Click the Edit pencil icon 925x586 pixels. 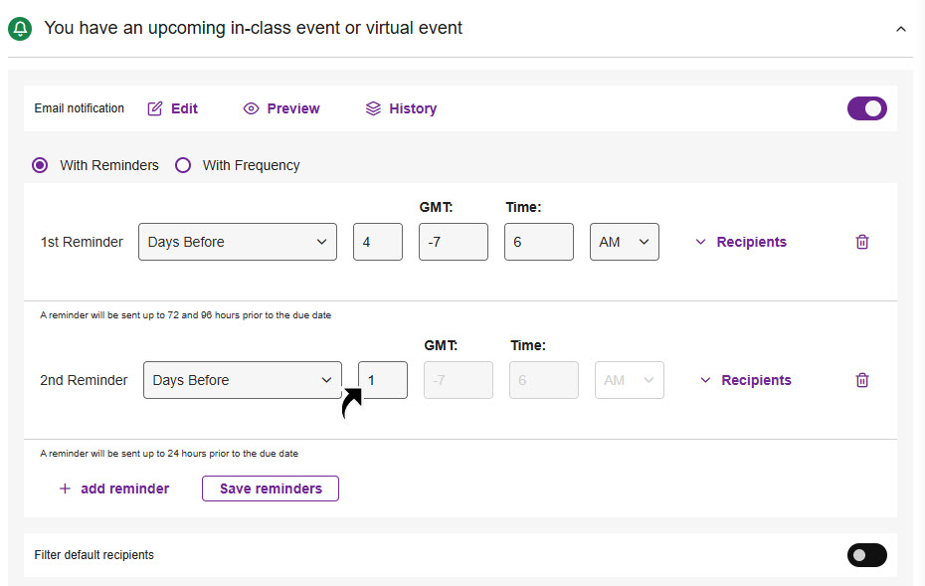155,108
